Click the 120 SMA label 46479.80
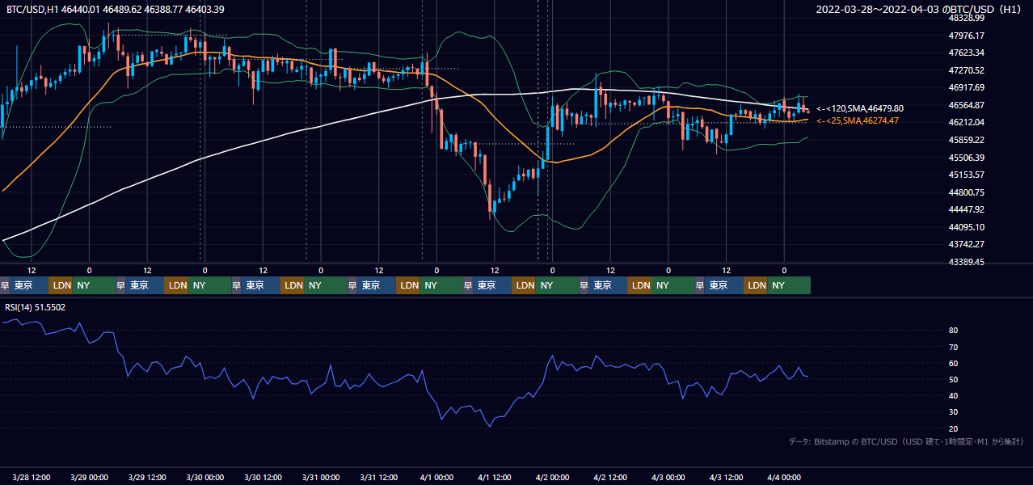Image resolution: width=1033 pixels, height=485 pixels. (x=860, y=108)
